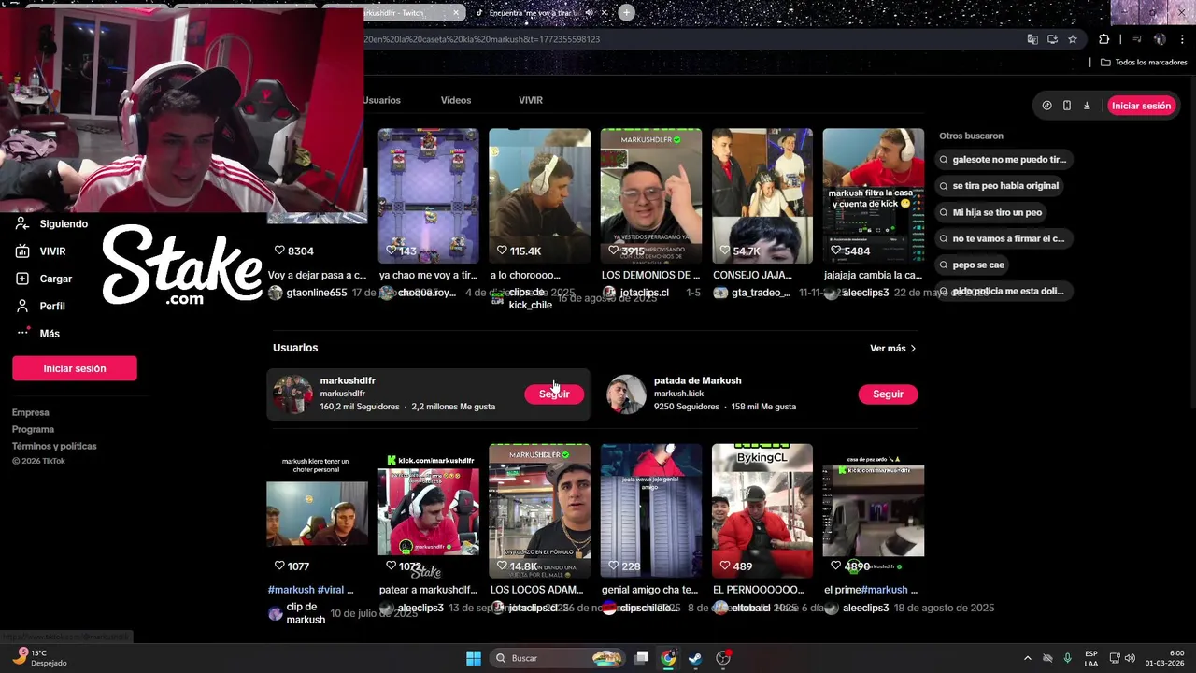Switch to the Vídeos tab
Screen dimensions: 1196x673
[x=456, y=100]
